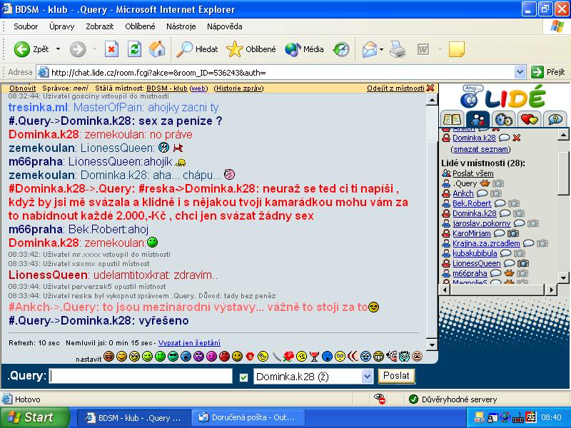The image size is (571, 428).
Task: Switch to Doručená pošta Outlook taskbar window
Action: point(248,417)
